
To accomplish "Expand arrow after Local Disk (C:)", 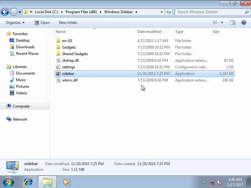I will (x=62, y=12).
